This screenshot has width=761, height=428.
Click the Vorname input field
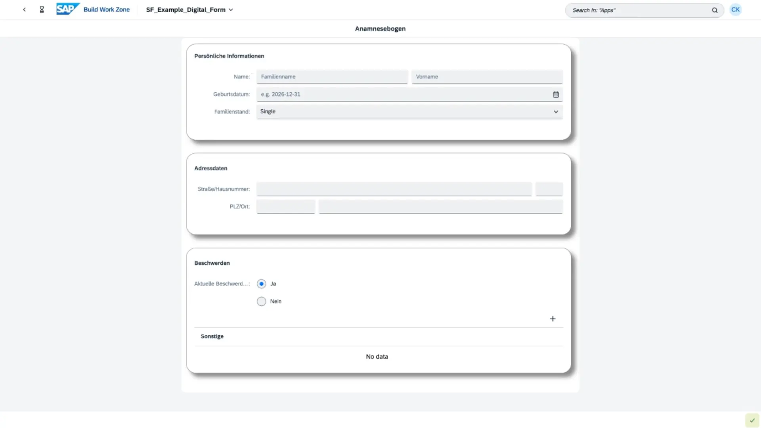[487, 77]
